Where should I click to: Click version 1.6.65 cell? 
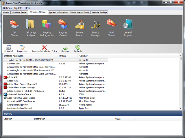62,64
